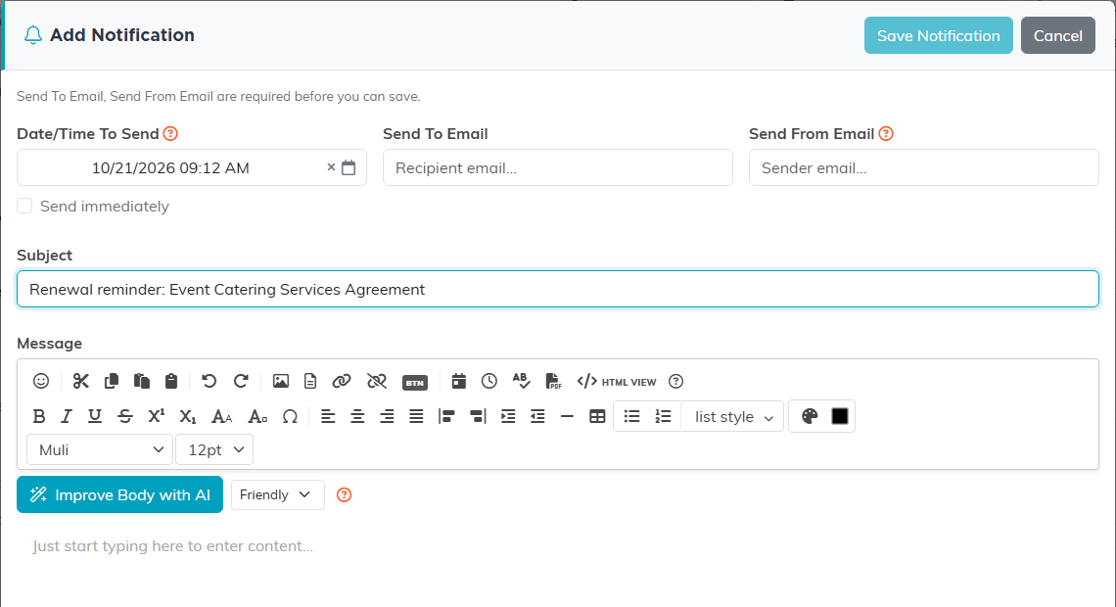This screenshot has height=607, width=1116.
Task: Open the 12pt font size dropdown
Action: pos(214,449)
